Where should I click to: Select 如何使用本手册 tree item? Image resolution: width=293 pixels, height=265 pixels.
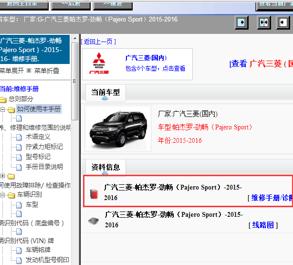[x=39, y=109]
